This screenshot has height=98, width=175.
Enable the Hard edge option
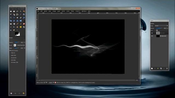[13, 60]
